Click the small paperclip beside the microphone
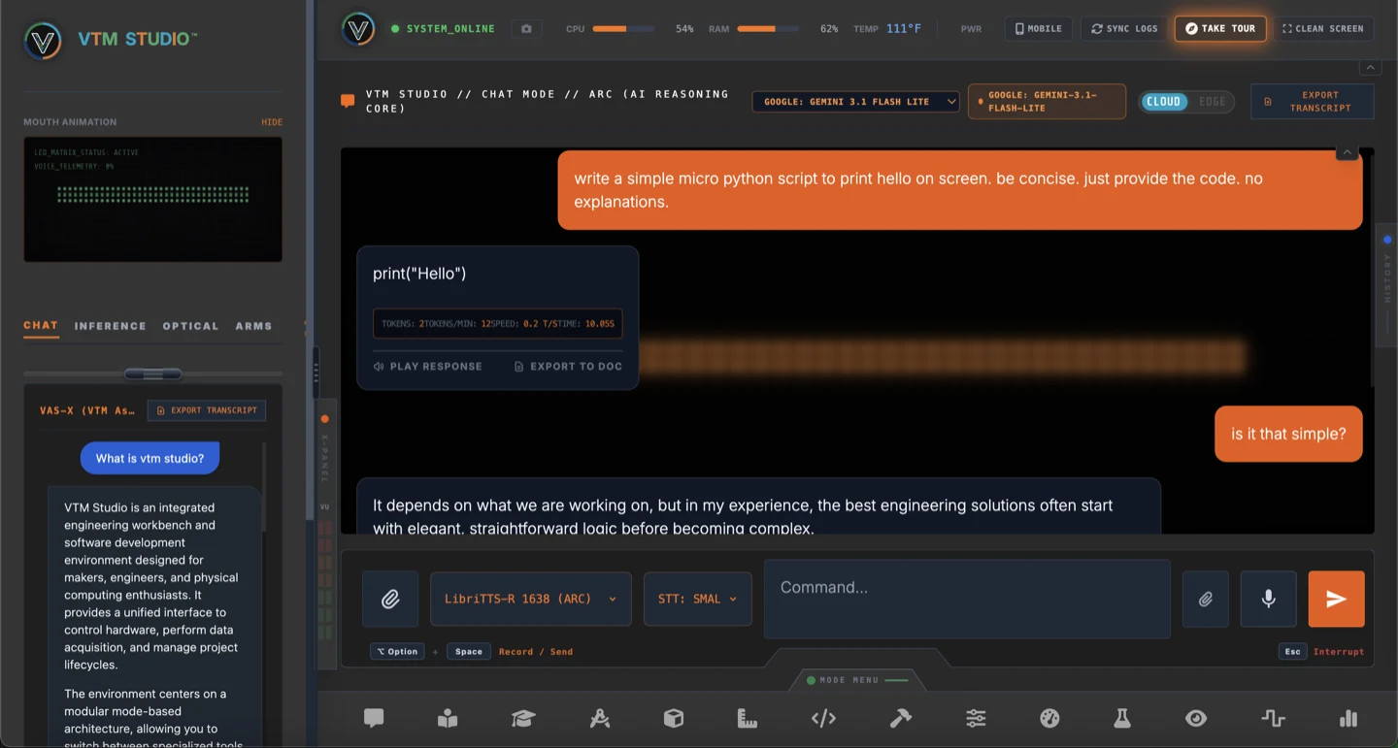This screenshot has height=748, width=1398. [1205, 599]
